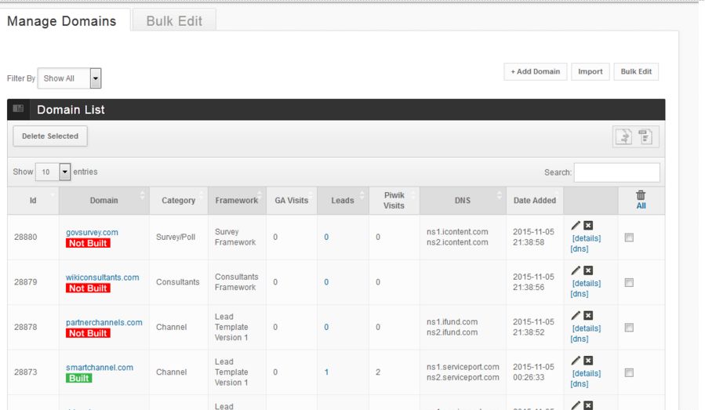The height and width of the screenshot is (410, 705).
Task: Click the edit pencil icon for partnerchannels.com
Action: click(576, 315)
